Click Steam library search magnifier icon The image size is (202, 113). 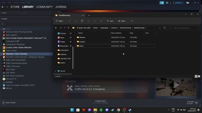(3, 24)
